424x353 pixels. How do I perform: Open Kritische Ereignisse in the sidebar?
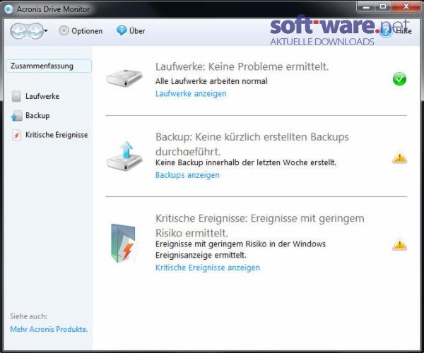[x=57, y=135]
